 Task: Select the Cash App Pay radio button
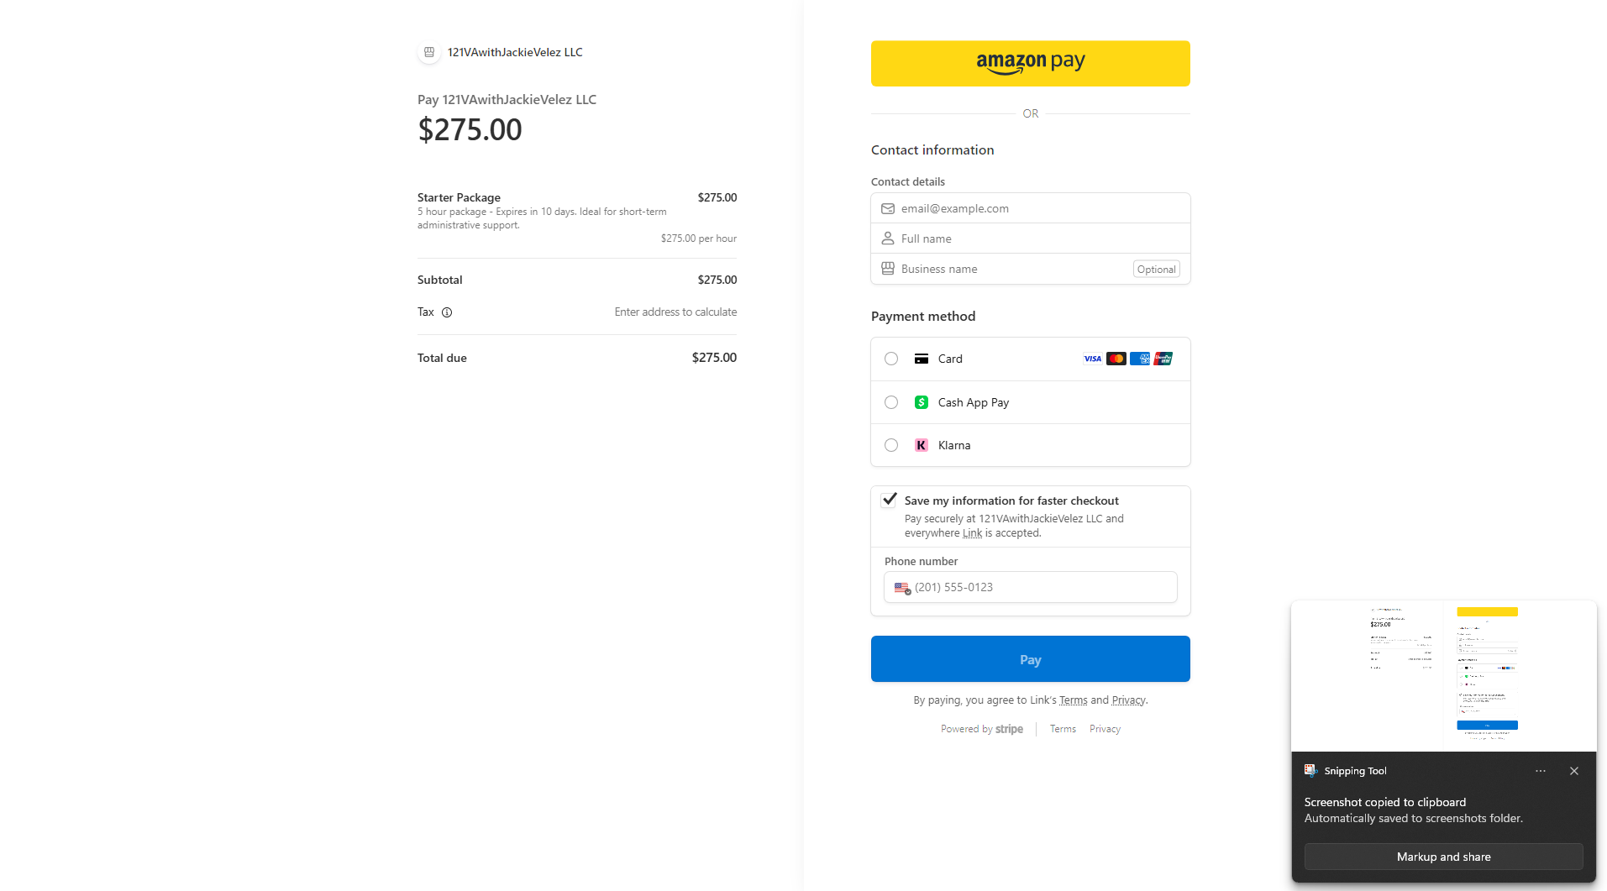click(x=890, y=402)
